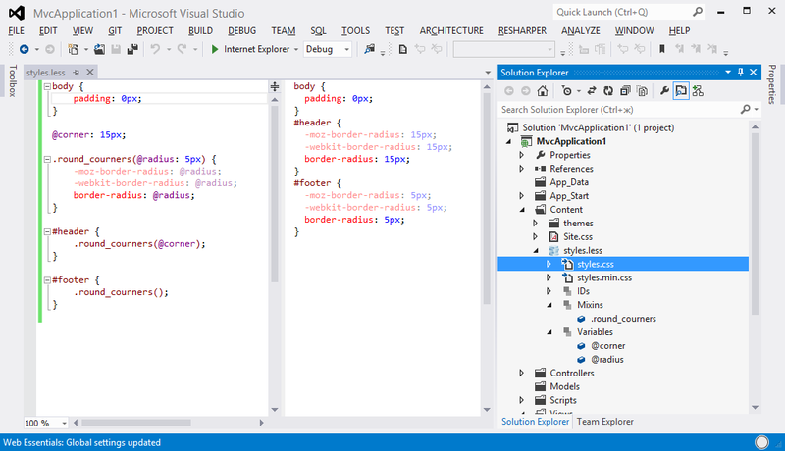The width and height of the screenshot is (785, 451).
Task: Open the RESHARPER menu
Action: click(x=522, y=31)
